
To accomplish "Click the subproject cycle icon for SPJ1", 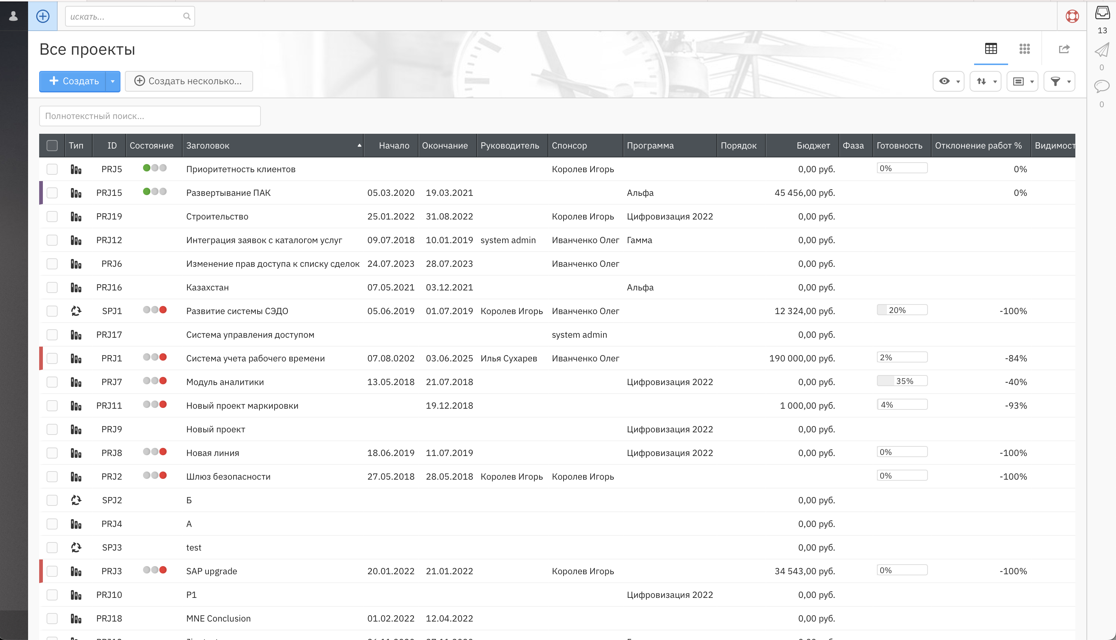I will click(76, 311).
